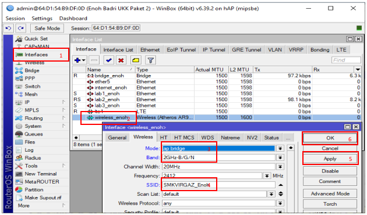Screen dimensions: 367x215
Task: Switch to the Ethernet tab
Action: coord(150,50)
